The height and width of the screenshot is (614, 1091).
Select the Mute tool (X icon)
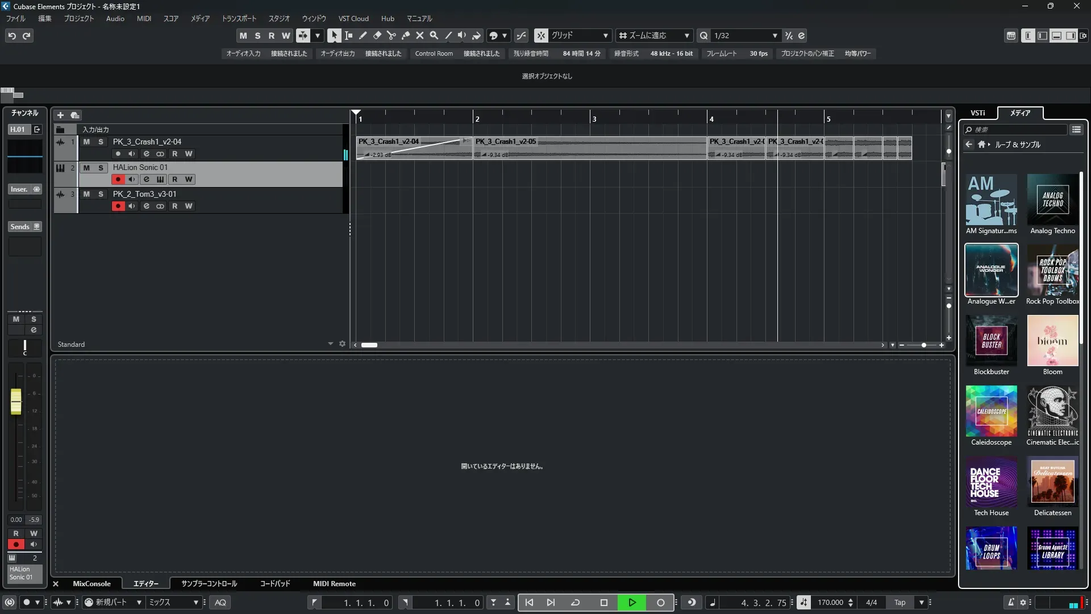tap(419, 35)
